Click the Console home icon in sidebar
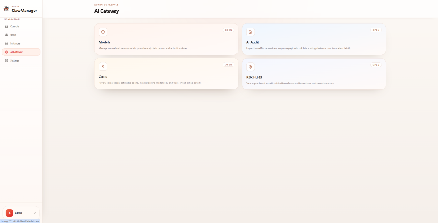 click(x=6, y=26)
